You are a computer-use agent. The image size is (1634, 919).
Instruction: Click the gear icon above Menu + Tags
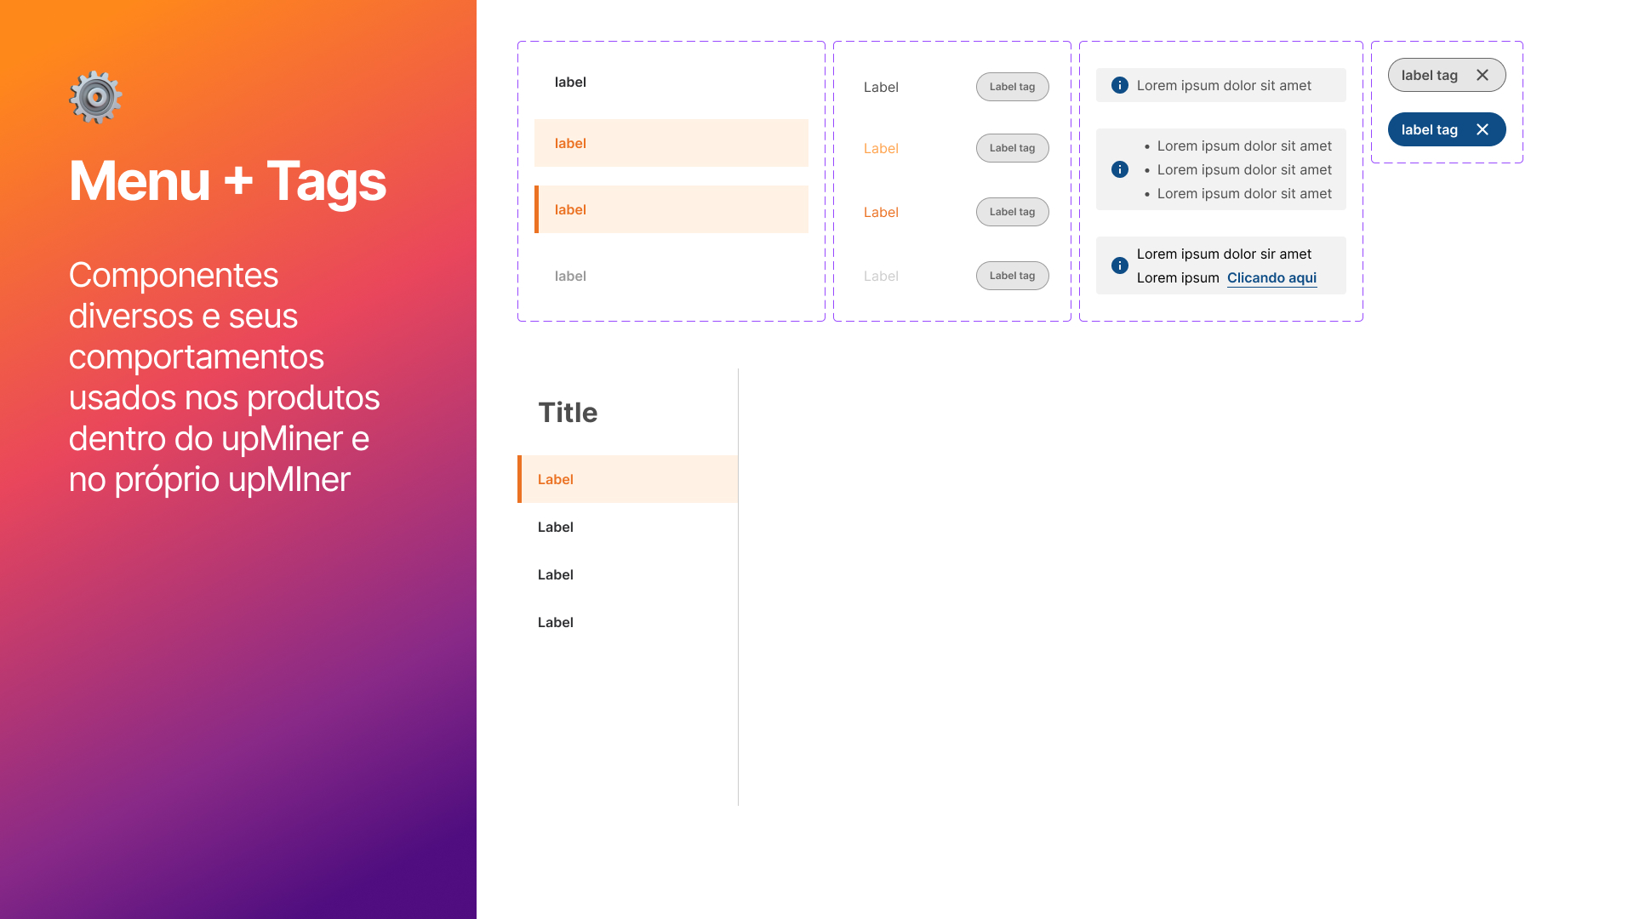[95, 97]
